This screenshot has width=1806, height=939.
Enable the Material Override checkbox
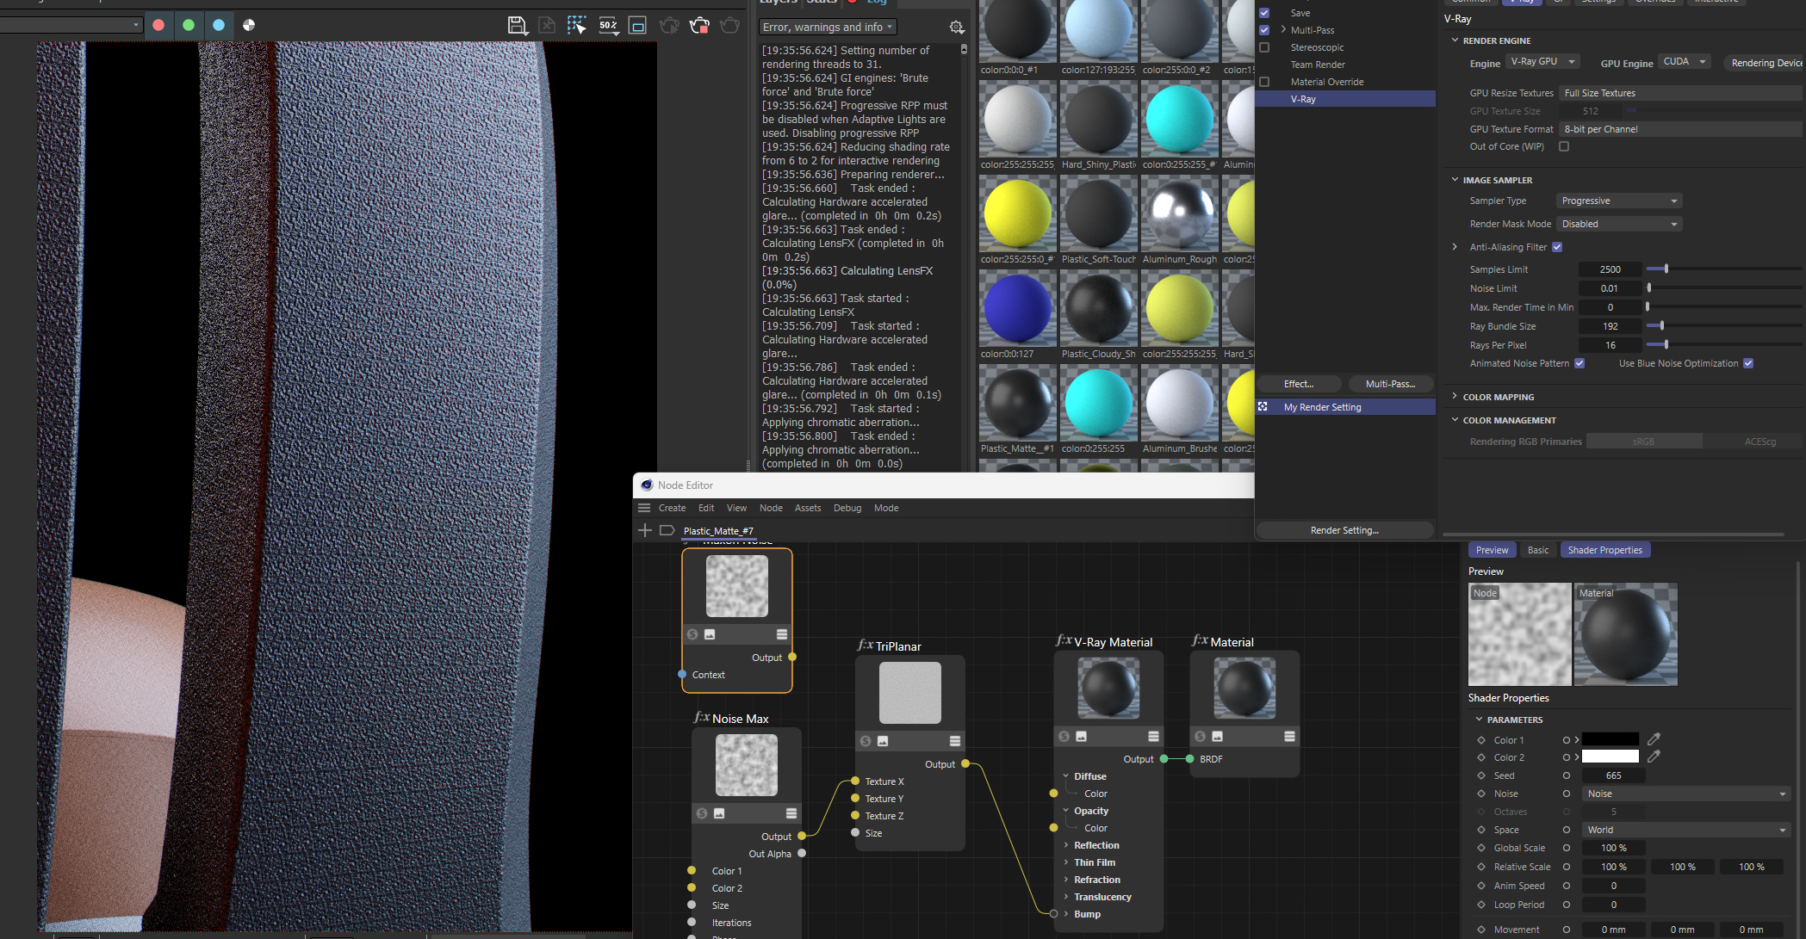pos(1264,82)
